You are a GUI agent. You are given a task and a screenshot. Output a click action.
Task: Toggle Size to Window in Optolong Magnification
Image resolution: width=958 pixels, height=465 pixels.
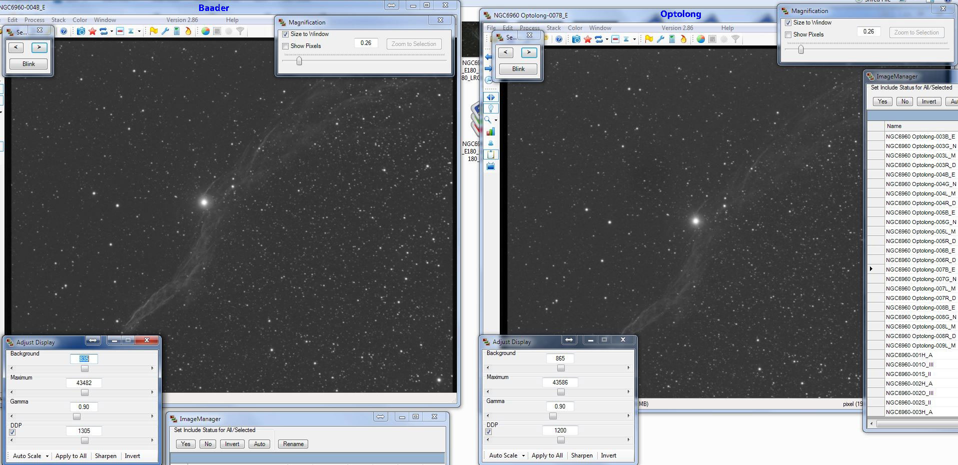coord(788,22)
